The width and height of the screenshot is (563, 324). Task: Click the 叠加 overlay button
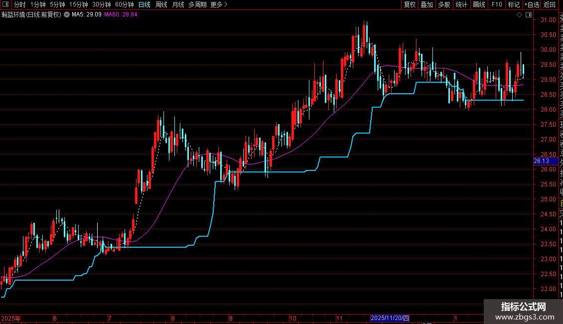427,4
